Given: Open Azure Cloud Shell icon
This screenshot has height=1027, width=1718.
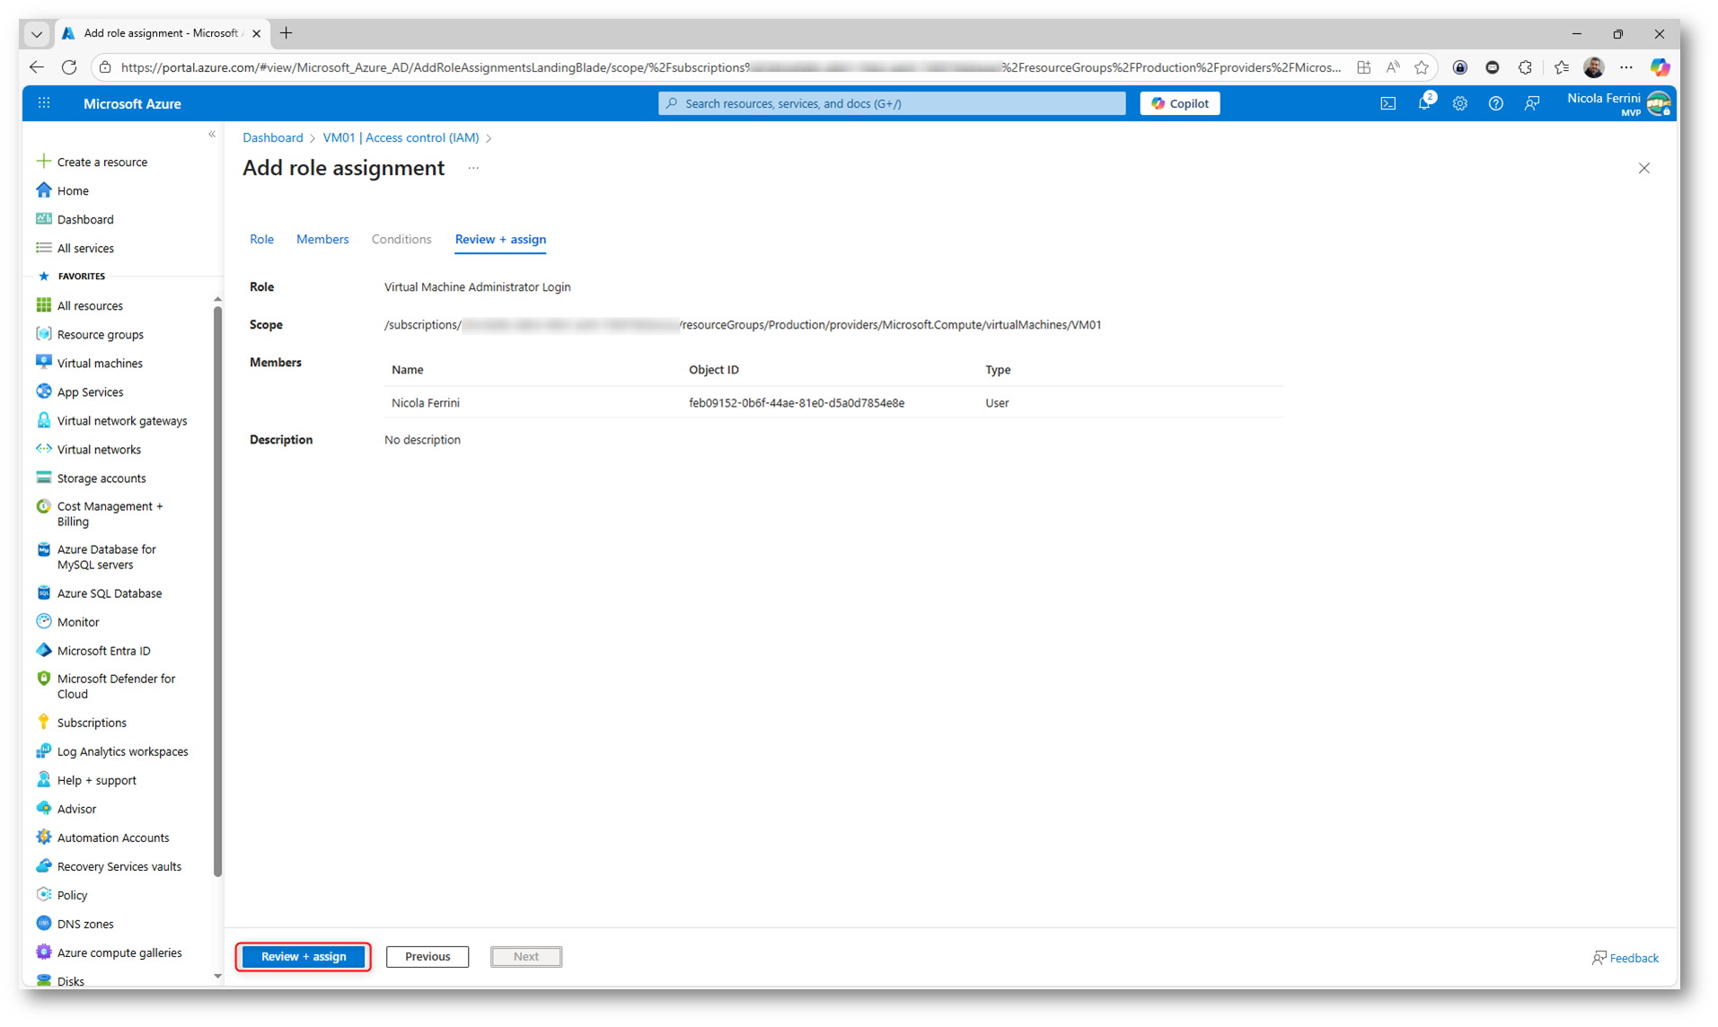Looking at the screenshot, I should coord(1388,103).
